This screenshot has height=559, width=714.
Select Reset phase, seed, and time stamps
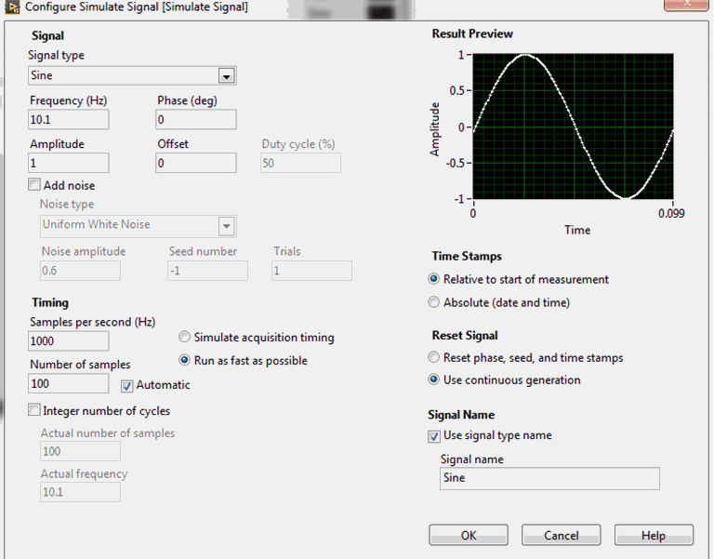coord(434,357)
